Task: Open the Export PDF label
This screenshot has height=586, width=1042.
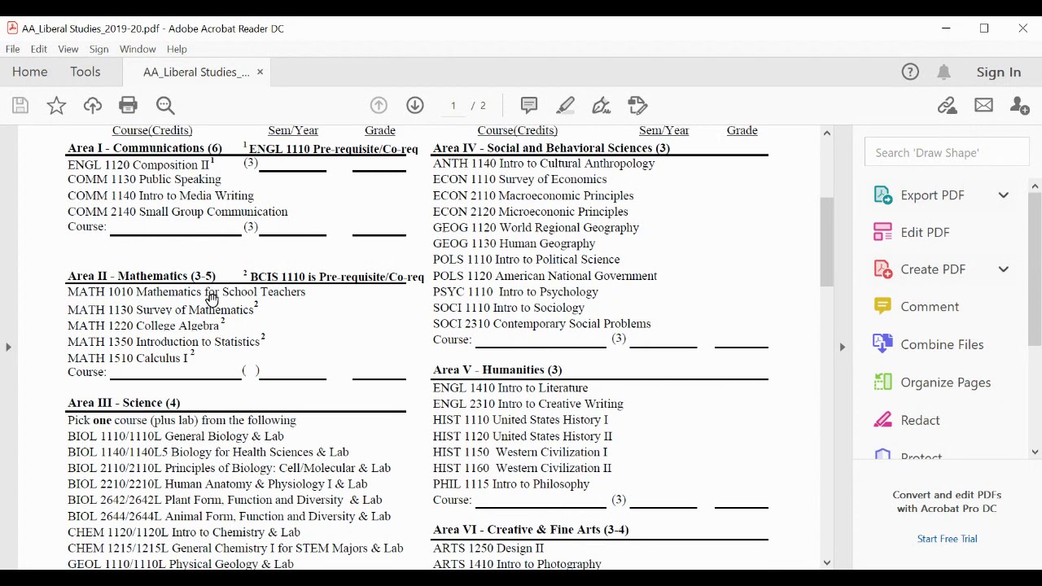Action: (932, 195)
